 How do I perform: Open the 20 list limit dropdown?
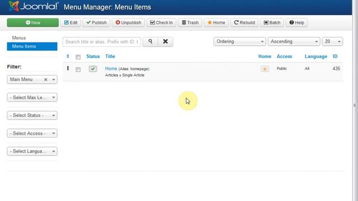coord(332,41)
